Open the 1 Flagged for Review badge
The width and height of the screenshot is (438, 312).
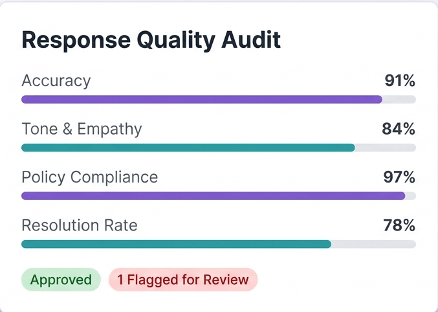[x=183, y=280]
